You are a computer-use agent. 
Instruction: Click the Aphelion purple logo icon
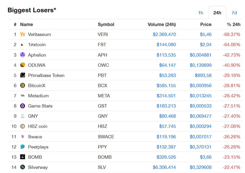click(x=23, y=55)
